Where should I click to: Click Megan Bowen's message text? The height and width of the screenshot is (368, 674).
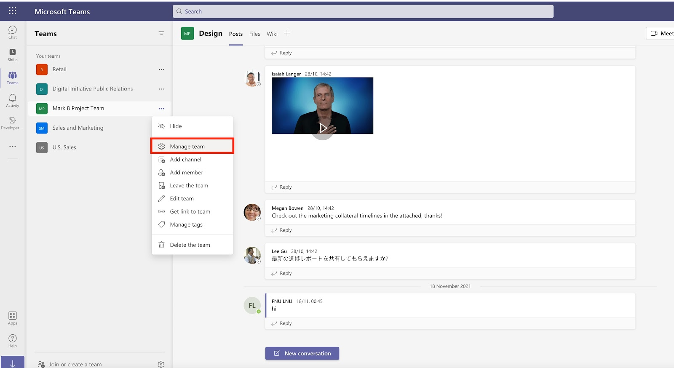(x=357, y=216)
